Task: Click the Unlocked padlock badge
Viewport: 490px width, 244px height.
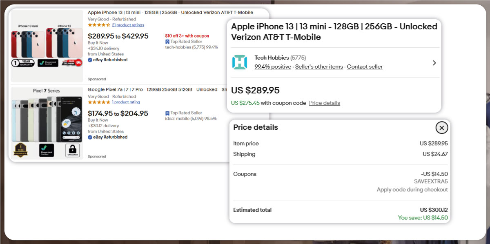Action: coord(73,151)
